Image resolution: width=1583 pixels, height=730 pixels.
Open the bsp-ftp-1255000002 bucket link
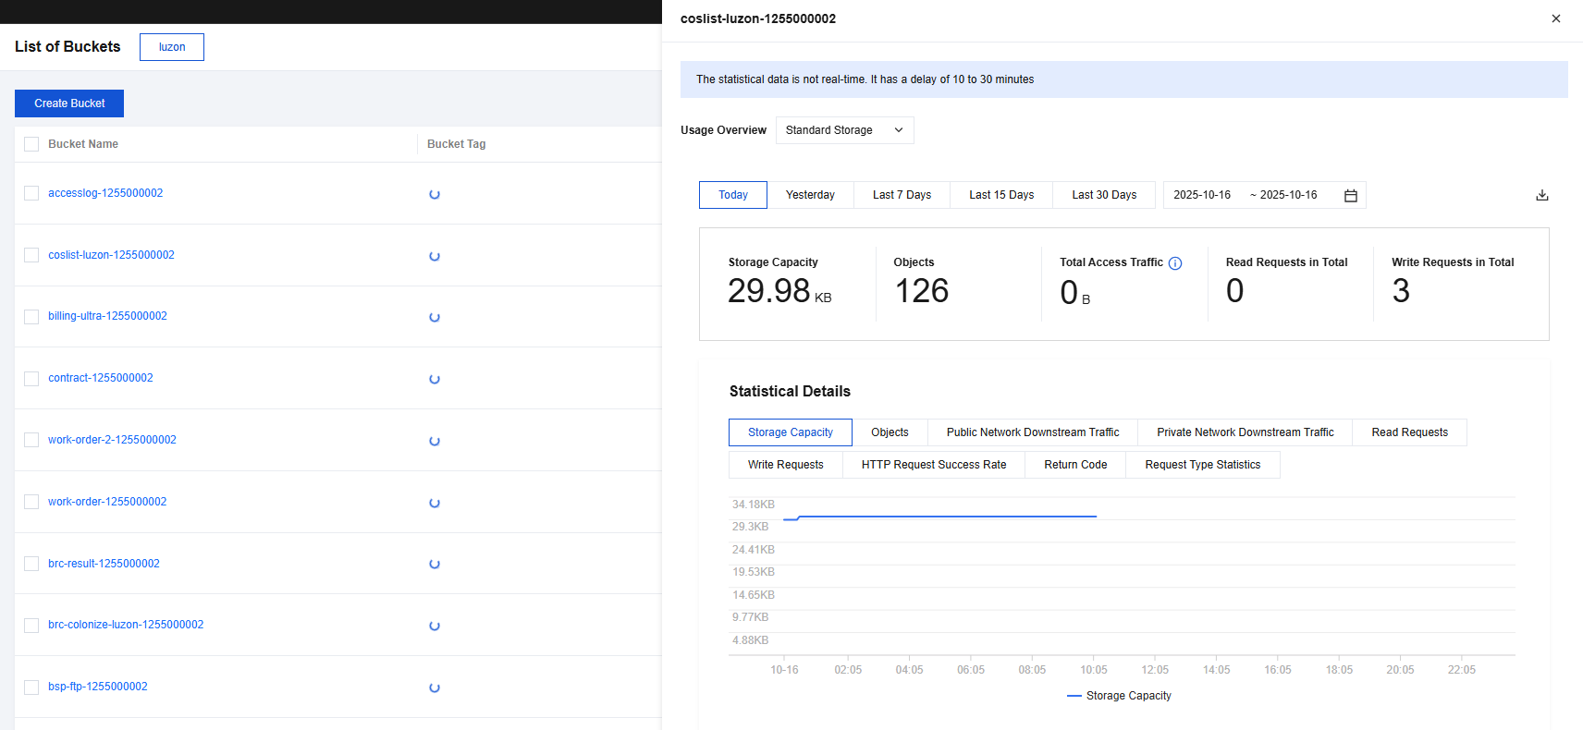(x=98, y=687)
